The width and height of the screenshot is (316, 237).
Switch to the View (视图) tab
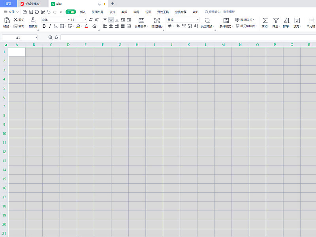click(148, 12)
